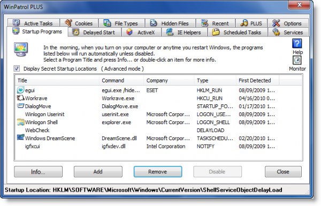The height and width of the screenshot is (206, 321).
Task: Click the ActiveX cube icon
Action: pyautogui.click(x=129, y=32)
